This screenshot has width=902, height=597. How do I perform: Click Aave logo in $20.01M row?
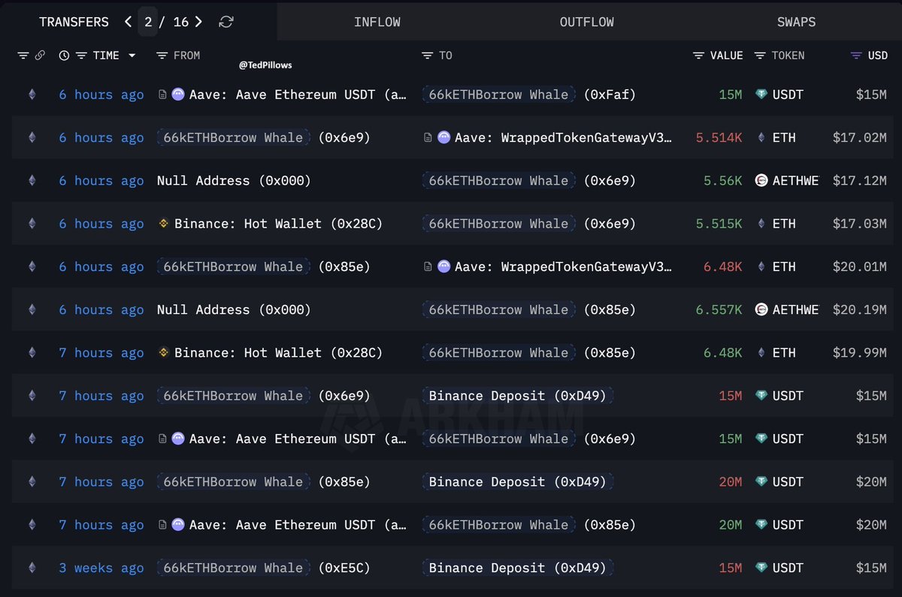tap(443, 267)
